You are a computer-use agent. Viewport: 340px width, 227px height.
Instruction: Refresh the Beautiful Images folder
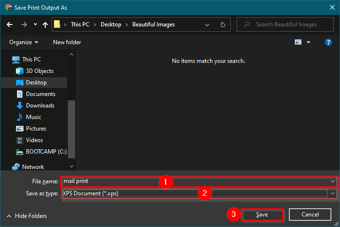tap(222, 25)
